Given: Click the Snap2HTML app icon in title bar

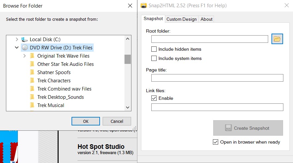Looking at the screenshot, I should [143, 6].
